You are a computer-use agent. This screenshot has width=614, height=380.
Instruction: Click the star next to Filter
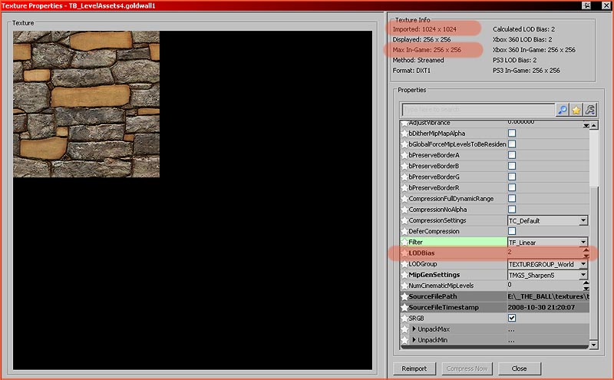point(404,242)
